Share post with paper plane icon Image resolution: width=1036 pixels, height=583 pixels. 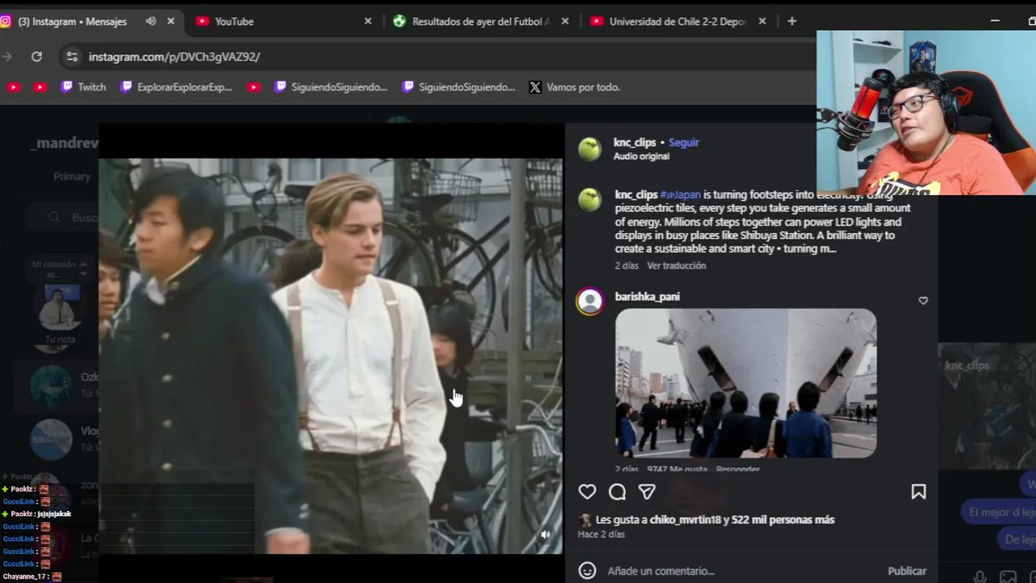[x=647, y=492]
